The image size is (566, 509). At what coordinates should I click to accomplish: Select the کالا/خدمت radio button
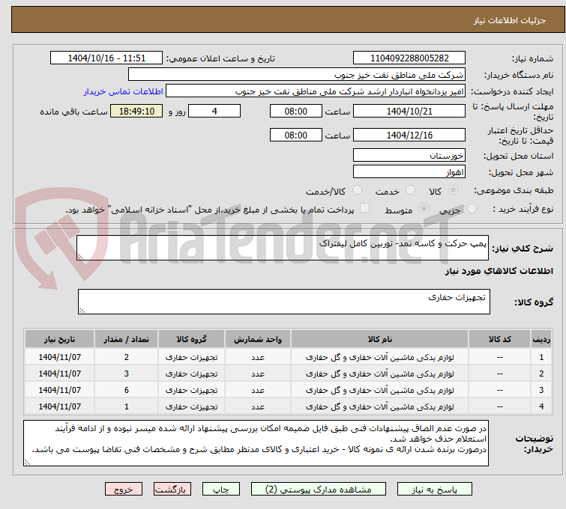tap(357, 189)
